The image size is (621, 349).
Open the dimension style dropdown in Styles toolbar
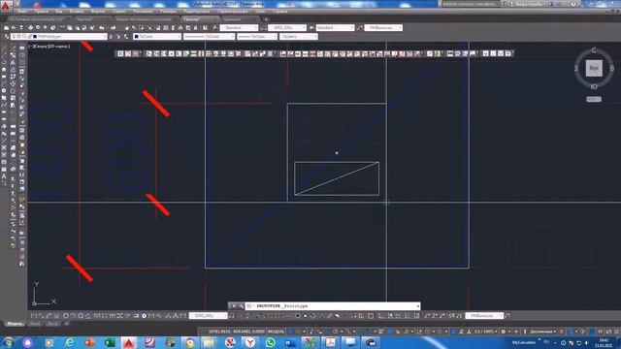[x=287, y=28]
